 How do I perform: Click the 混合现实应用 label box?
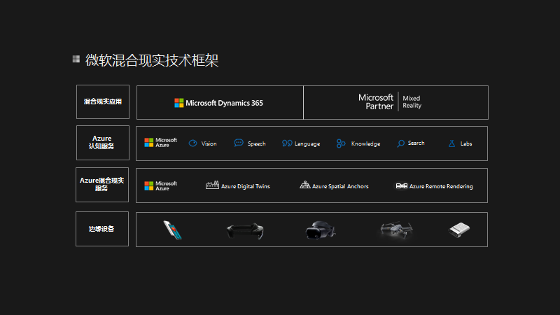(103, 101)
